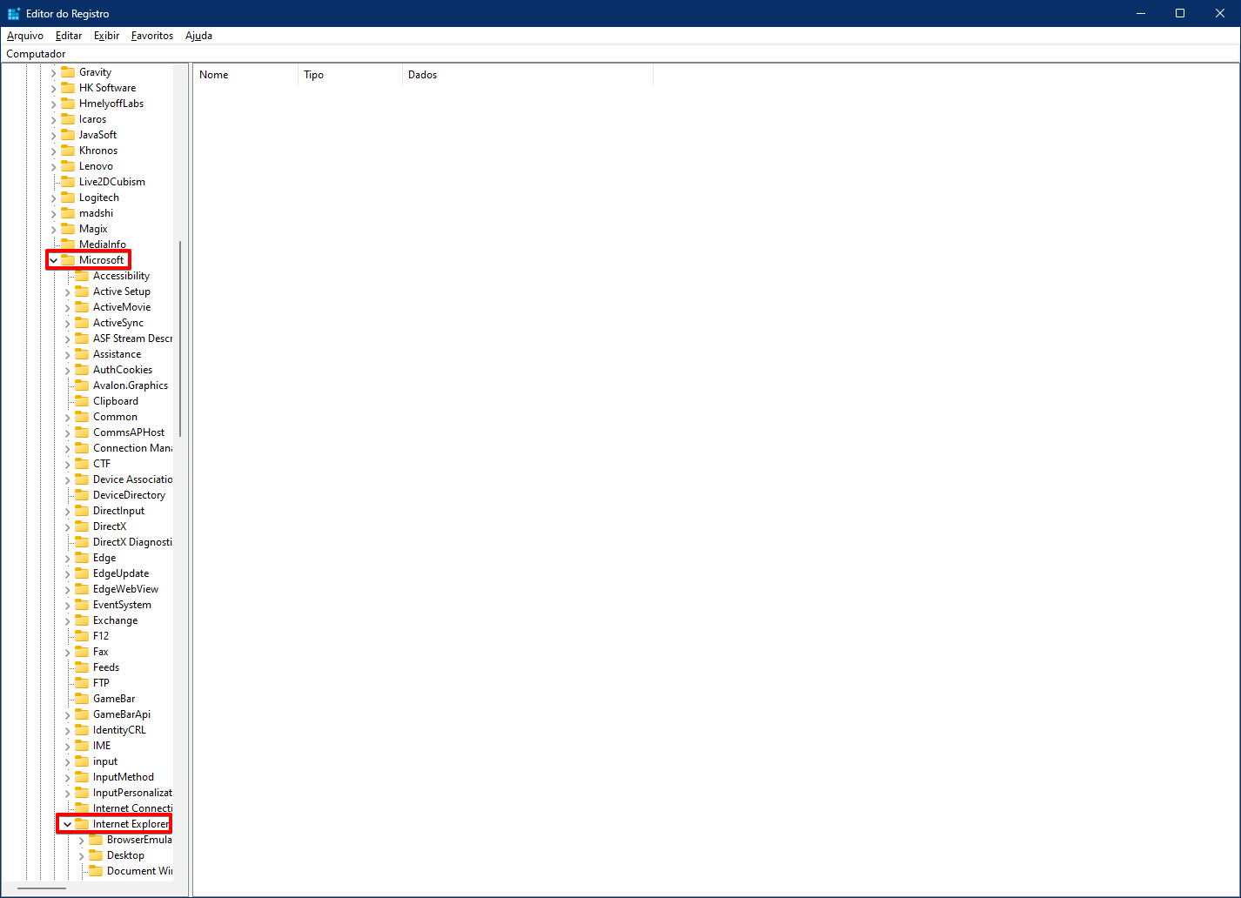The image size is (1241, 898).
Task: Collapse the Internet Explorer key
Action: coord(68,824)
